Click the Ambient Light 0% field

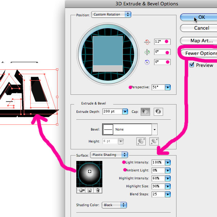(158, 170)
